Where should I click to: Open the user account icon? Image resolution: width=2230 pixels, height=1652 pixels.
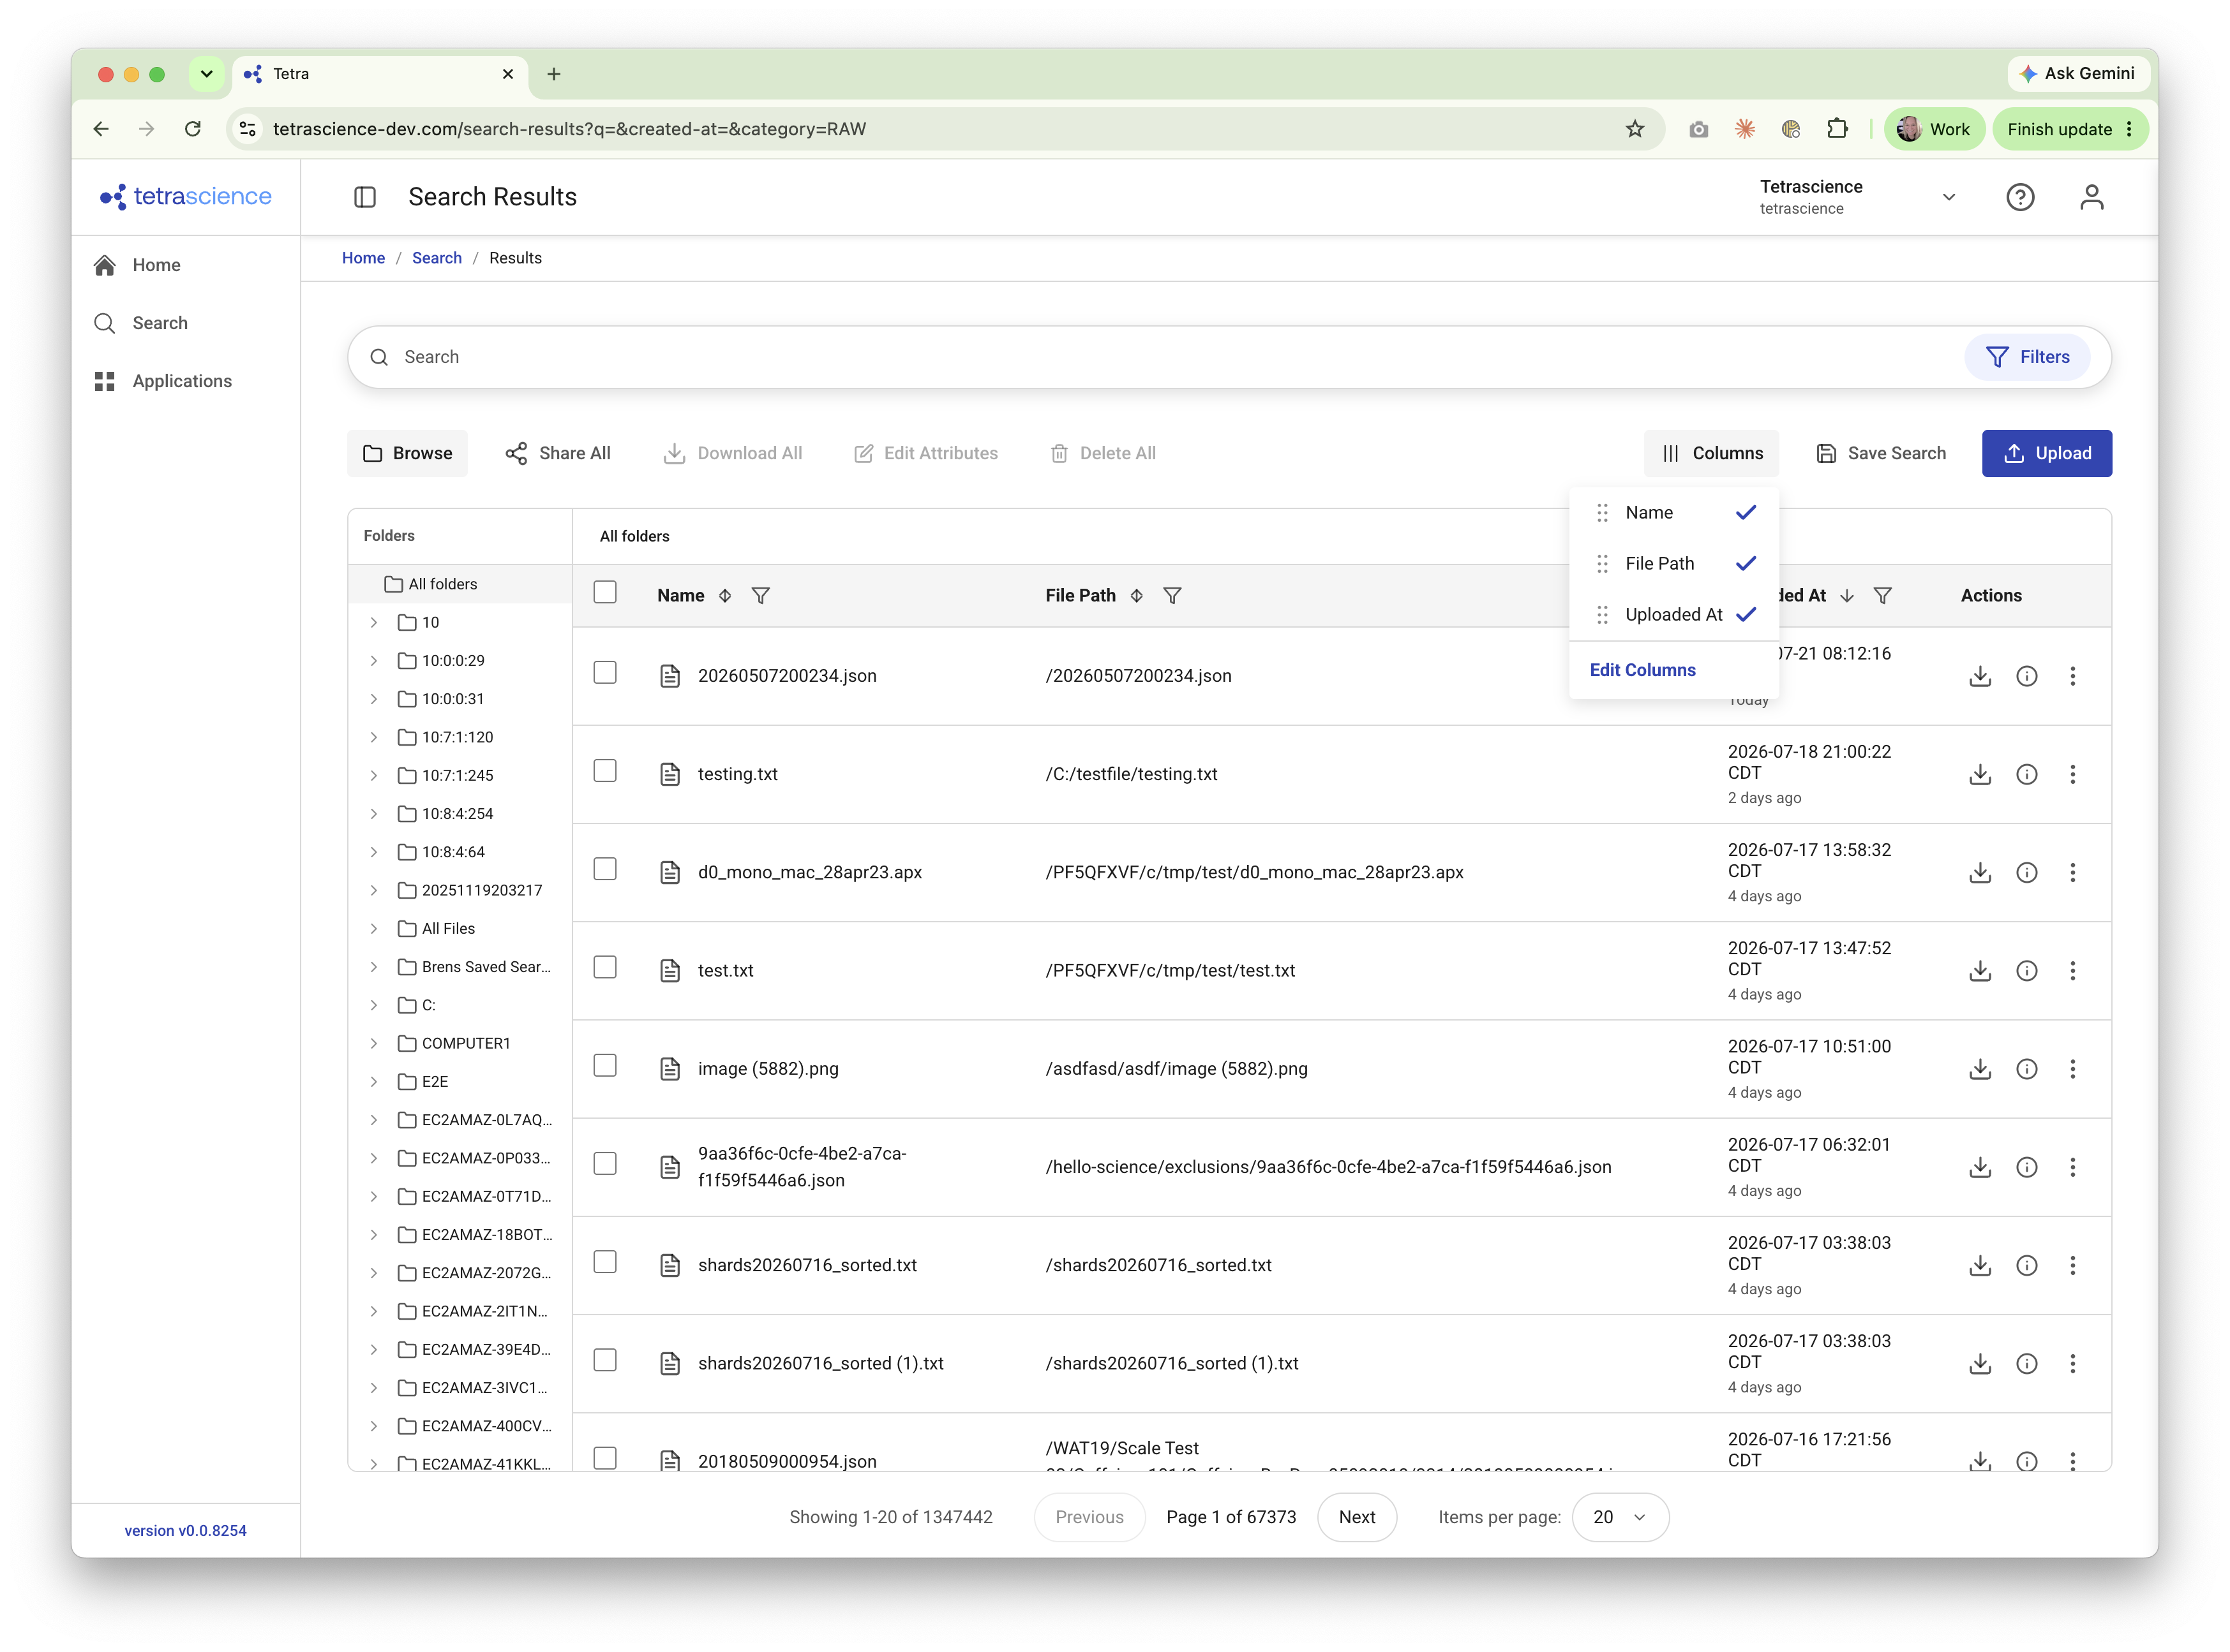(x=2091, y=197)
